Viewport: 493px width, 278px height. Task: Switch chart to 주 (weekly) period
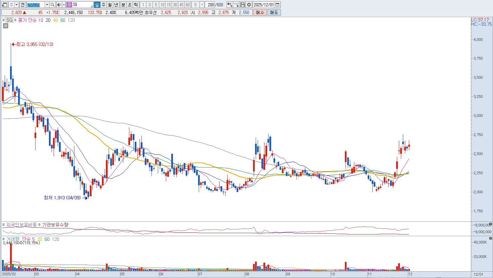tap(103, 5)
